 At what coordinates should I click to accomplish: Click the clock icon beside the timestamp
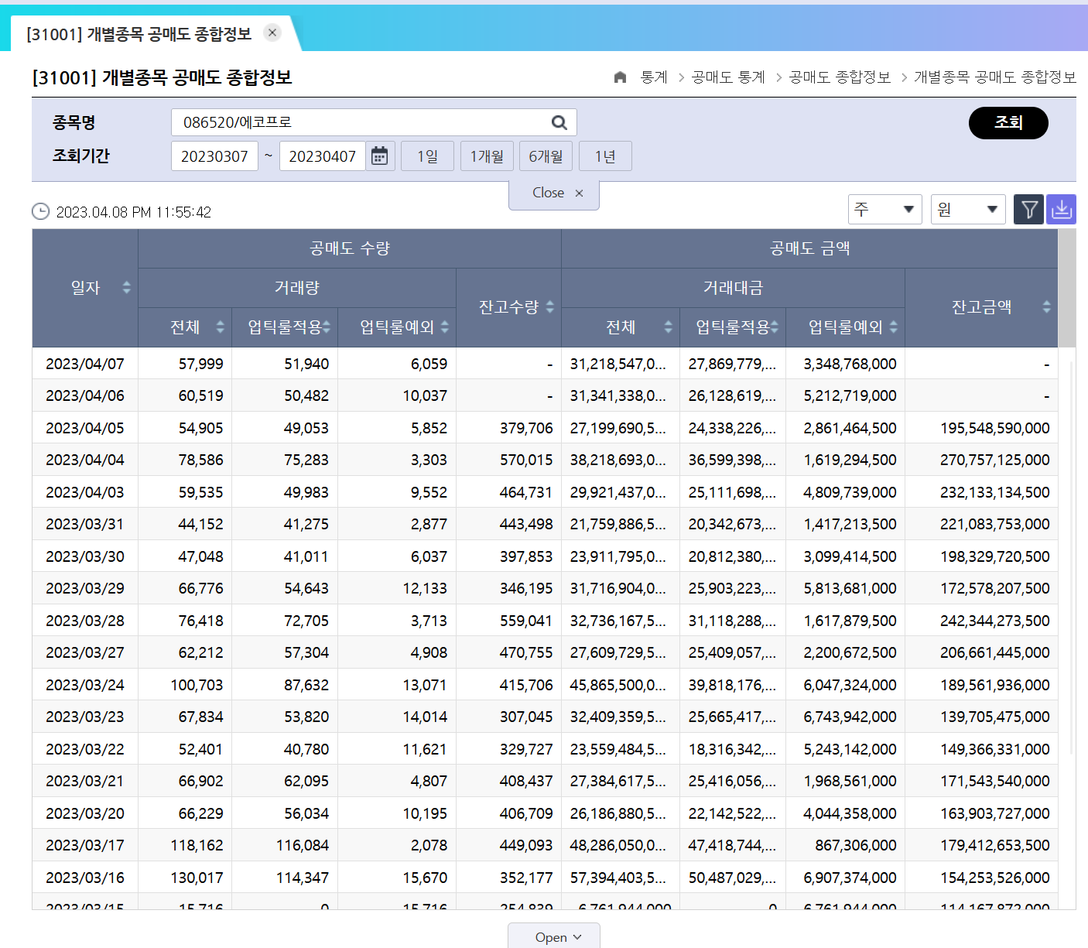[40, 210]
